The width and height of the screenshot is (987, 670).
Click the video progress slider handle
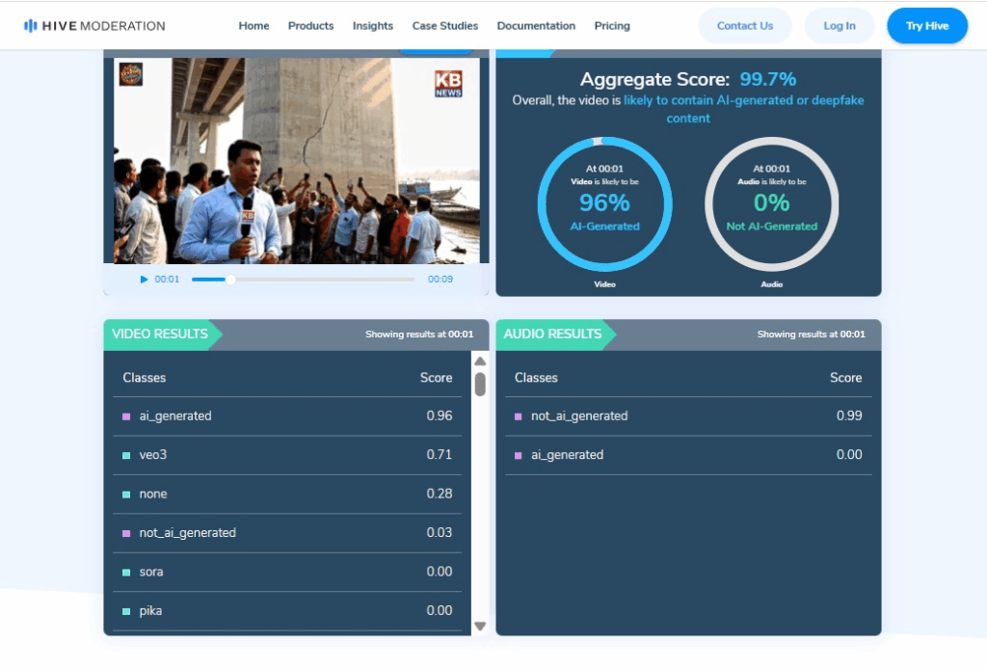230,280
